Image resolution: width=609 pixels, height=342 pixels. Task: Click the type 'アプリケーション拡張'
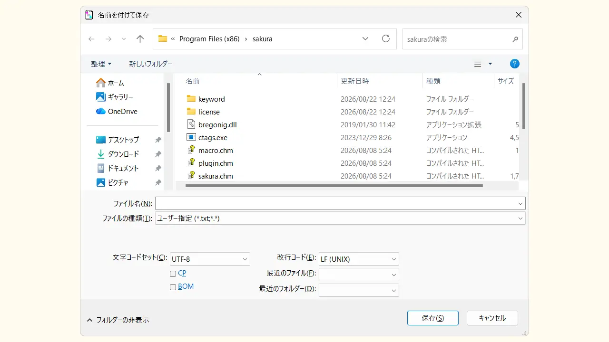click(453, 124)
